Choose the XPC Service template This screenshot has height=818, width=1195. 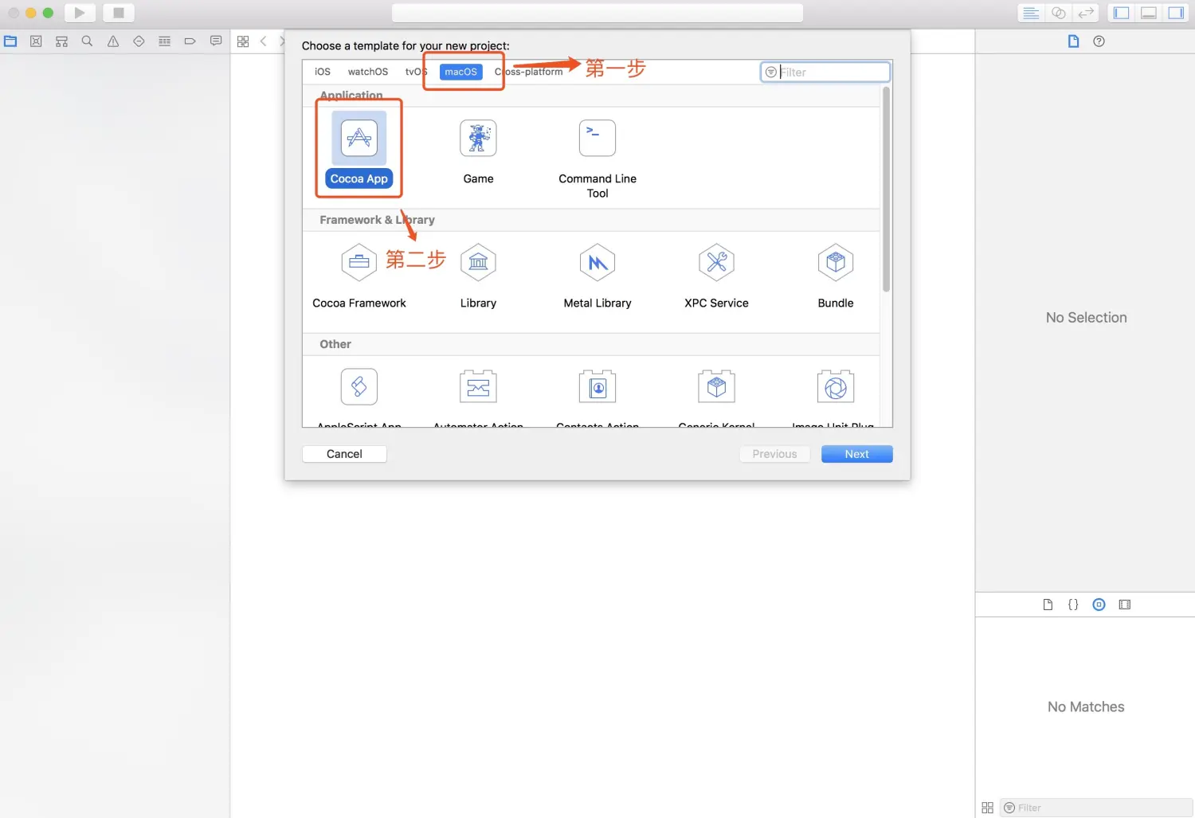coord(717,276)
